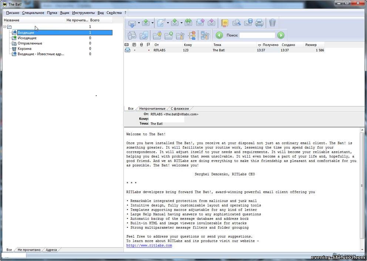Switch to Адреса folder tab
Image resolution: width=367 pixels, height=261 pixels.
pyautogui.click(x=51, y=250)
